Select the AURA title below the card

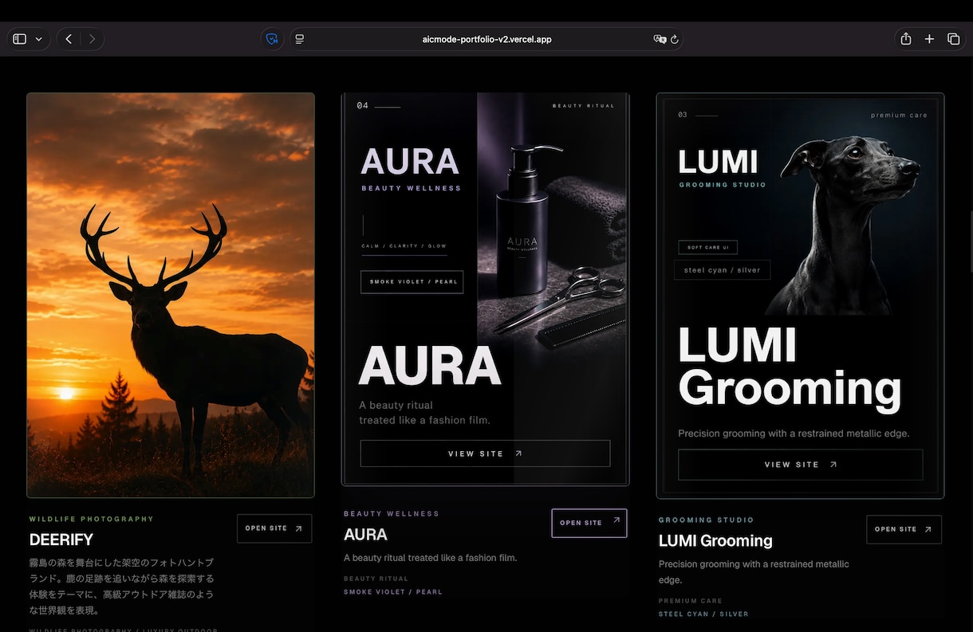pos(365,535)
